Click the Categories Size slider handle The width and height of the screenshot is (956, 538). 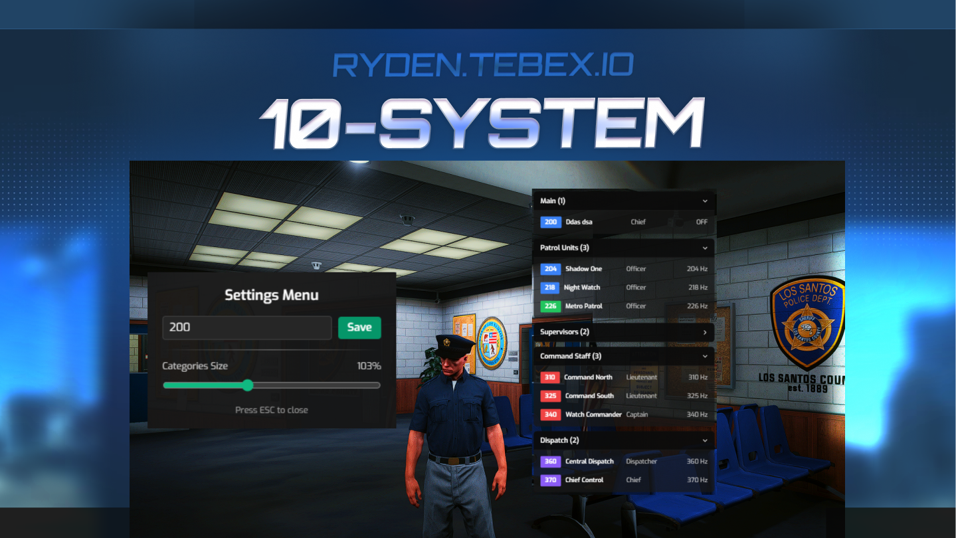[x=248, y=385]
